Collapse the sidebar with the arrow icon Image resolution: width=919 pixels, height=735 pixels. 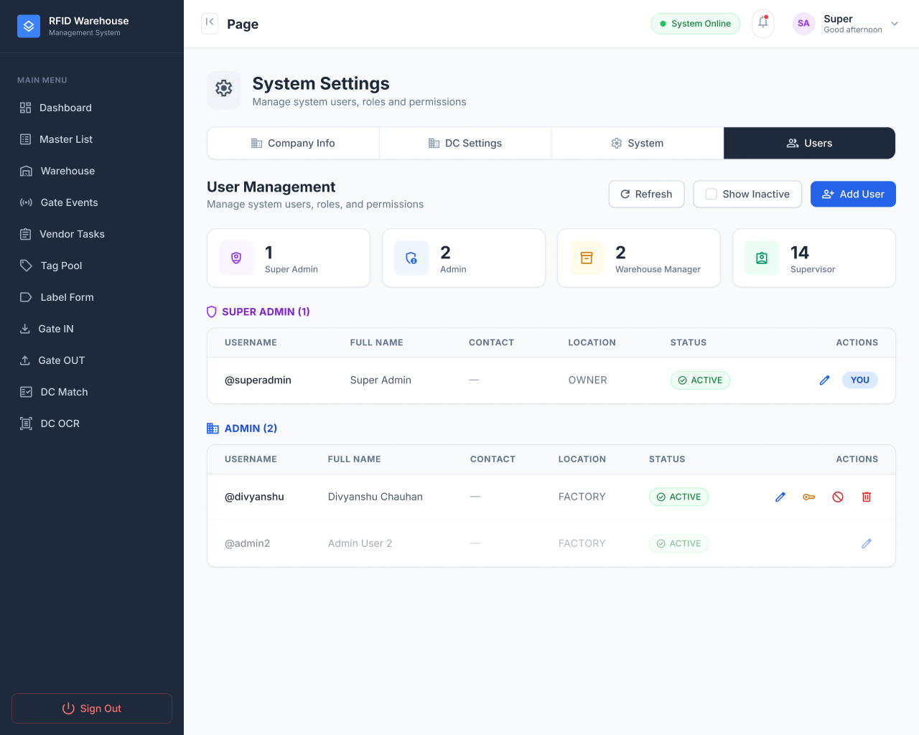(210, 22)
